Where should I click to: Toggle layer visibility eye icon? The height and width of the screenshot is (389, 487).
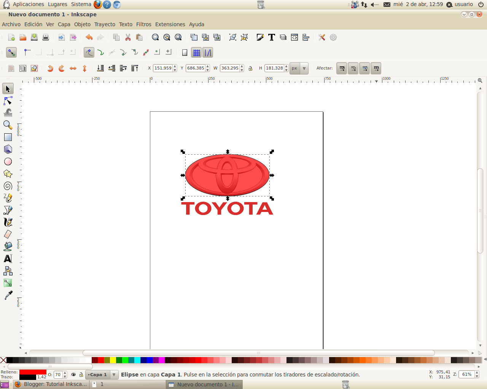coord(73,375)
